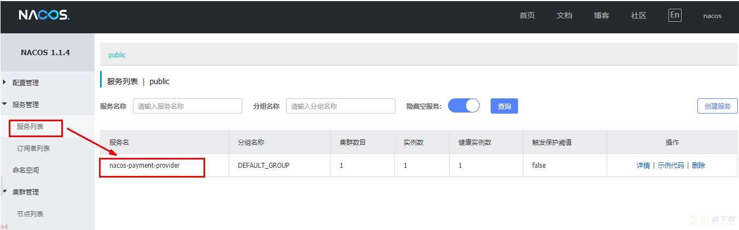Click the 触发保护阈值 column header
Viewport: 739px width, 230px height.
(x=552, y=143)
